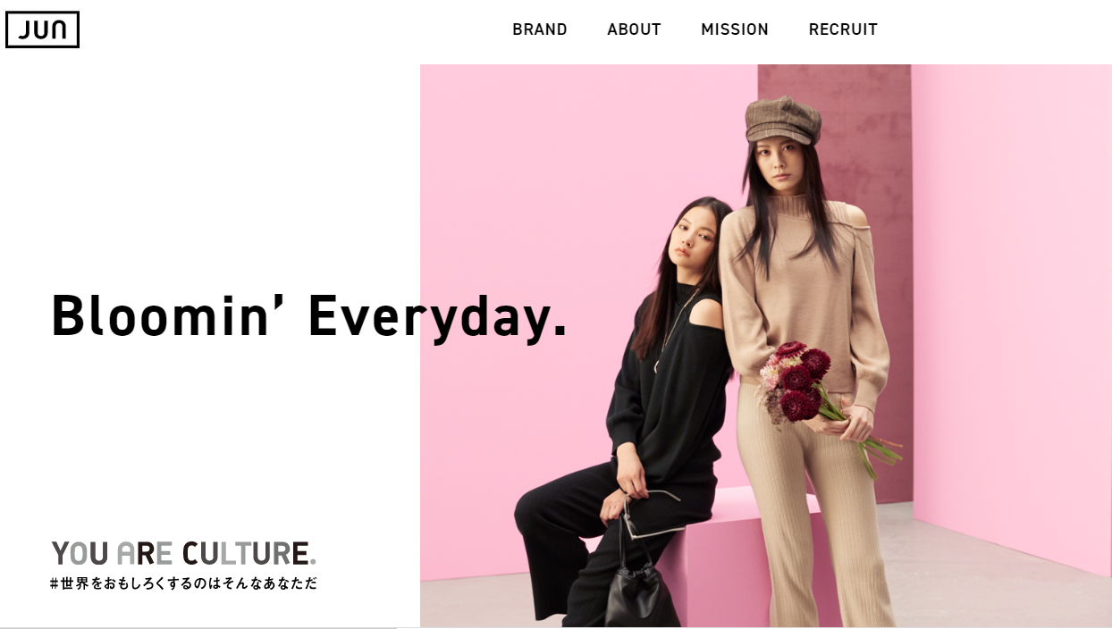This screenshot has width=1112, height=629.
Task: Click the YOU ARE CULTURE logo
Action: [184, 554]
